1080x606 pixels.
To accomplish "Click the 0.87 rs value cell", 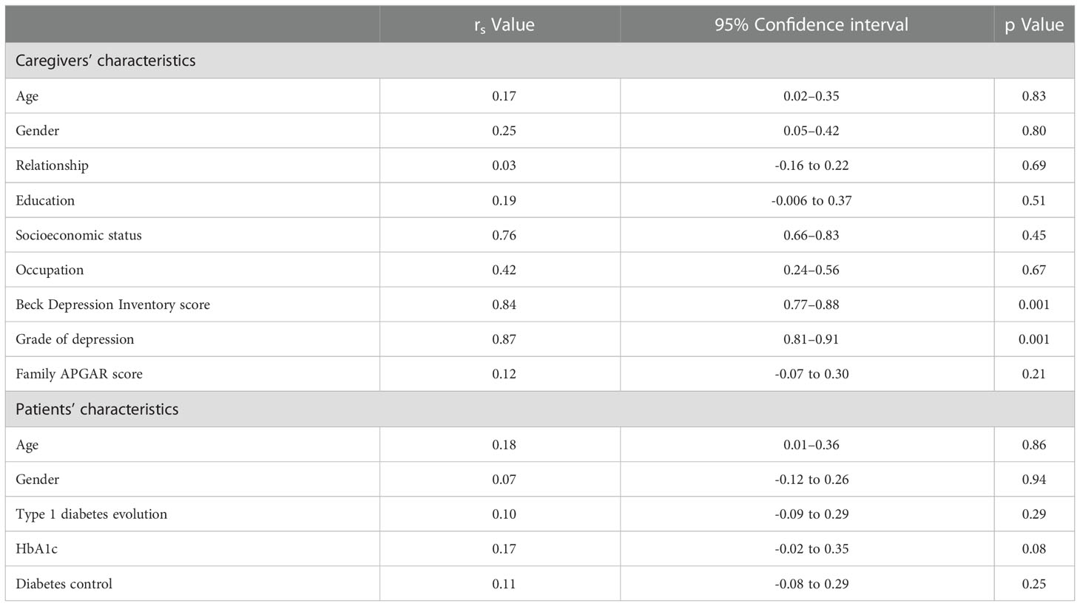I will pos(504,339).
